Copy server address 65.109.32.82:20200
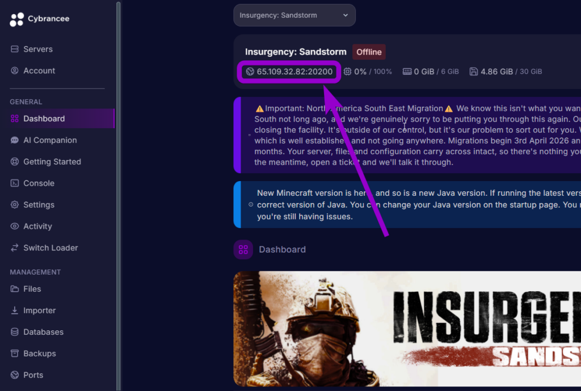 tap(294, 72)
